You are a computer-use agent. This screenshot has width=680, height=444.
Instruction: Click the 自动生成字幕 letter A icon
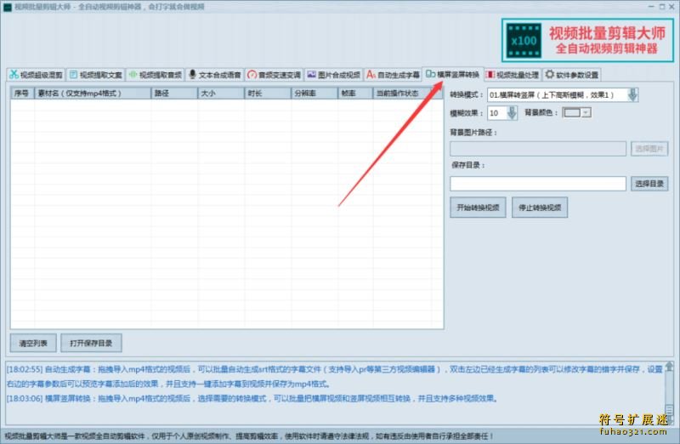pos(371,74)
